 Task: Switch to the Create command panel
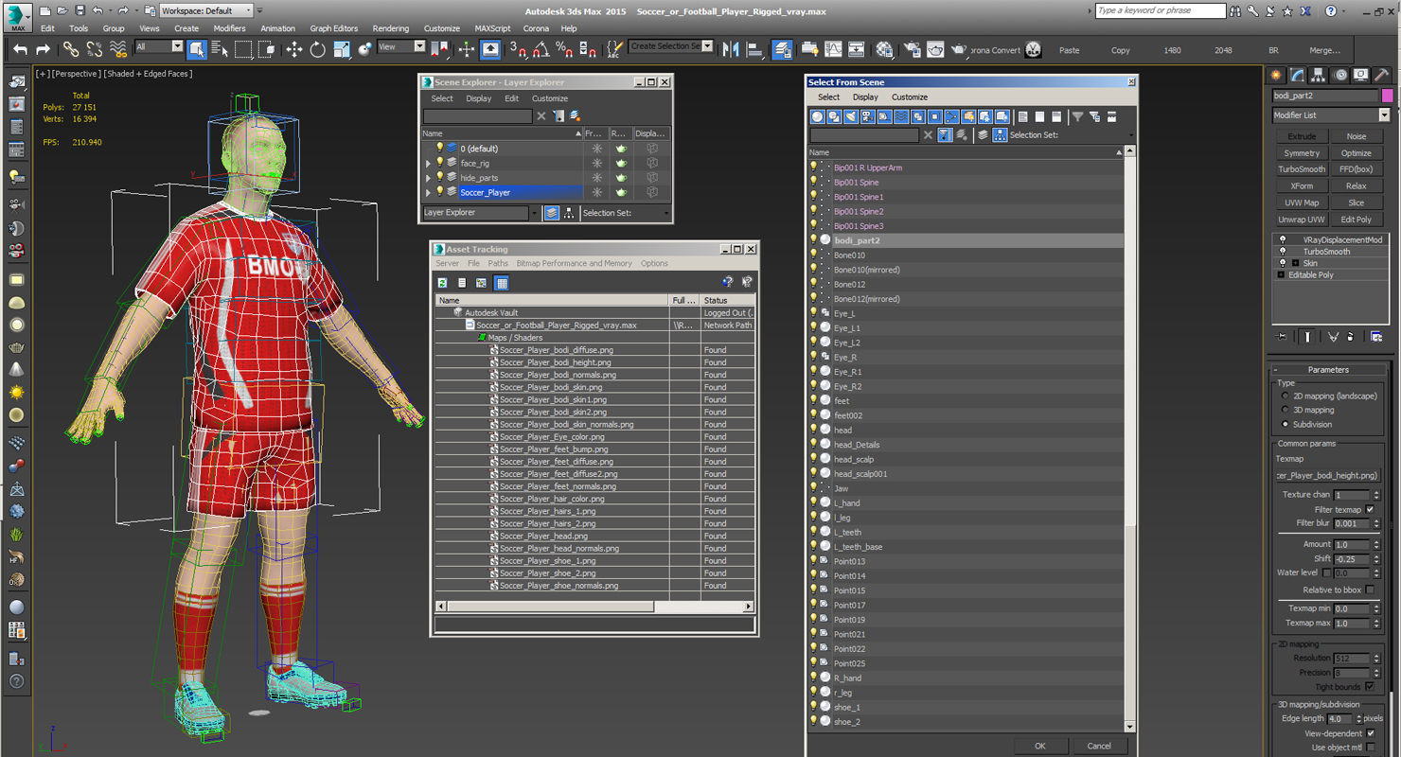click(x=1276, y=75)
